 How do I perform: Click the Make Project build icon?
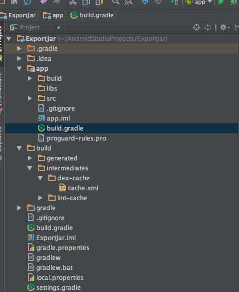click(x=175, y=2)
